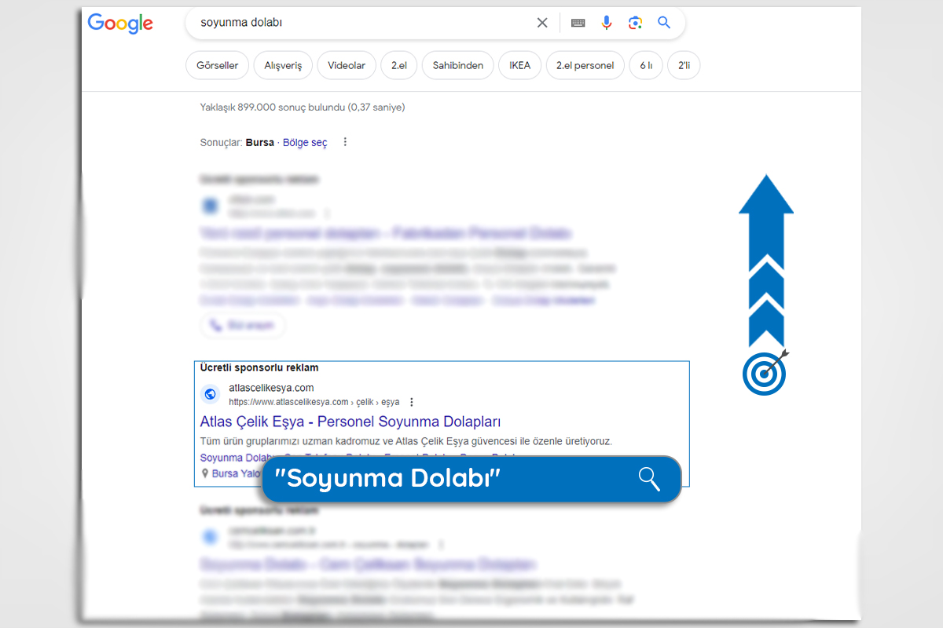Click the Ücretli sponsorlu reklam label above Atlas
This screenshot has width=943, height=628.
point(259,367)
